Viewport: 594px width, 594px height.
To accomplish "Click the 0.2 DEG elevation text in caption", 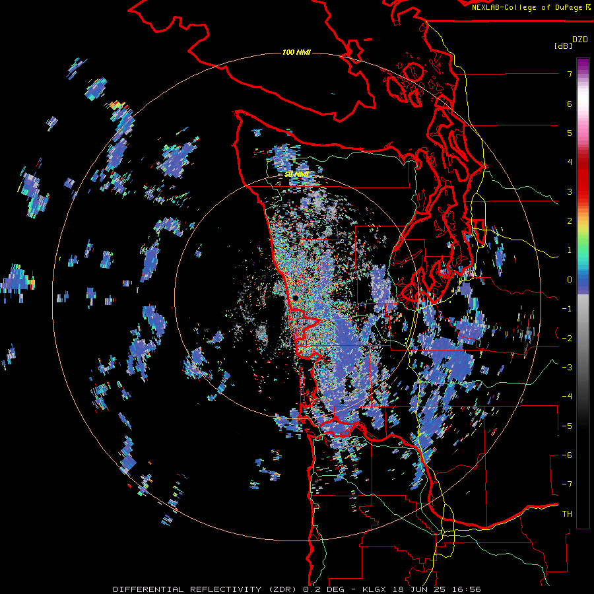I will point(323,589).
